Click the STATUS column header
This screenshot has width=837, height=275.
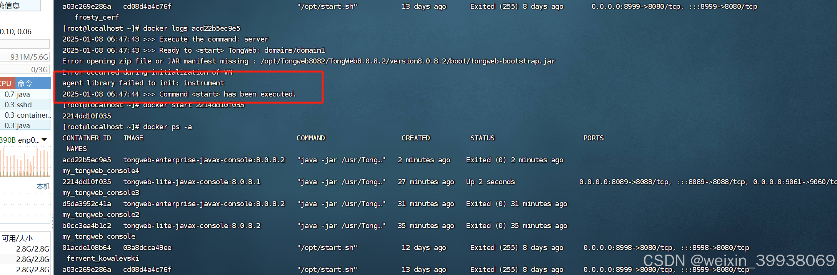click(x=482, y=138)
